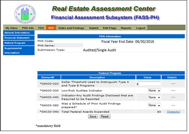Go to the Submit tab
Viewport: 189px width, 134px height.
94,28
